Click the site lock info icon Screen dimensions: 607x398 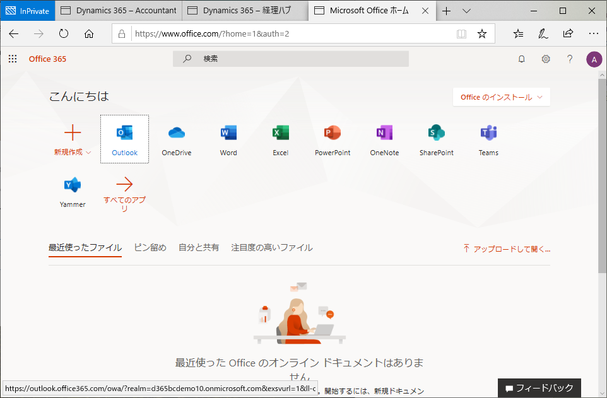[122, 33]
